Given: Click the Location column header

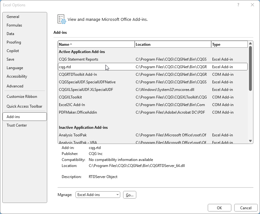Looking at the screenshot, I should (172, 45).
